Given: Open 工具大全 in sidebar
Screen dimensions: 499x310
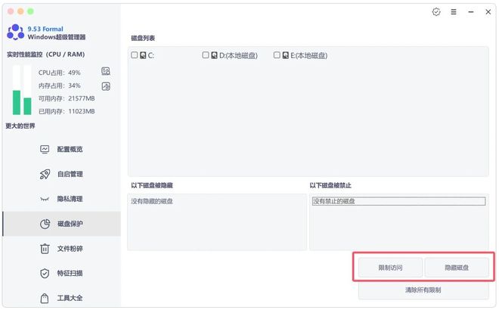Looking at the screenshot, I should point(62,298).
